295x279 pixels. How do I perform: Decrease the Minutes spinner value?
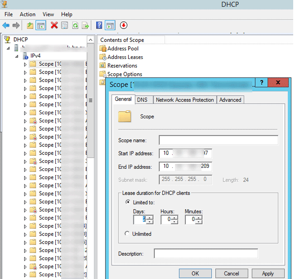click(199, 222)
